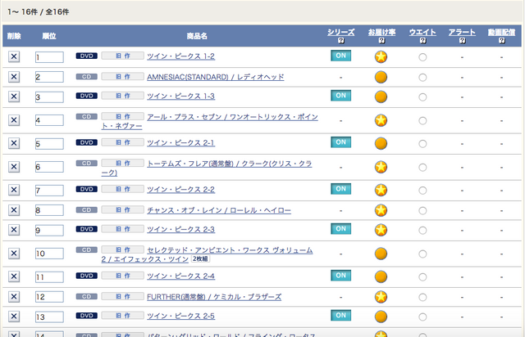The image size is (525, 337).
Task: Delete rank 6 row X button
Action: click(x=14, y=167)
